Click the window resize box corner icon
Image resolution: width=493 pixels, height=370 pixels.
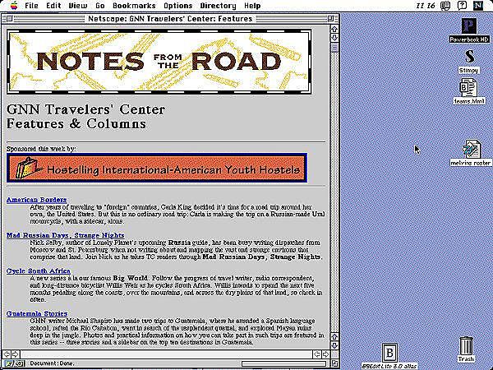334,363
